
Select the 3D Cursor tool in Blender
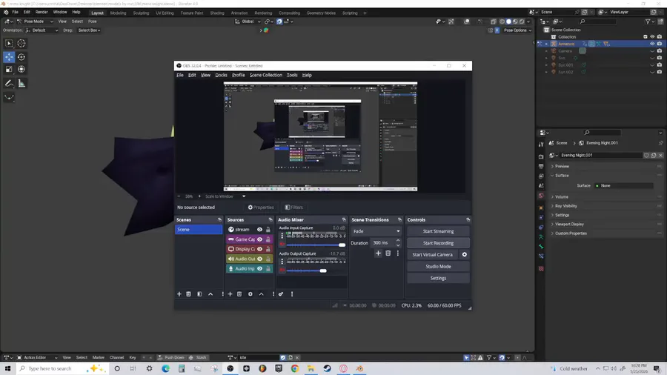click(21, 44)
